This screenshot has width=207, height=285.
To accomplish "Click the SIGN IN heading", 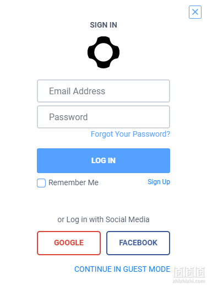I will click(x=103, y=25).
